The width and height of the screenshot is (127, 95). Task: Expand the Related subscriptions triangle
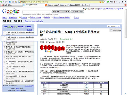(x=52, y=17)
